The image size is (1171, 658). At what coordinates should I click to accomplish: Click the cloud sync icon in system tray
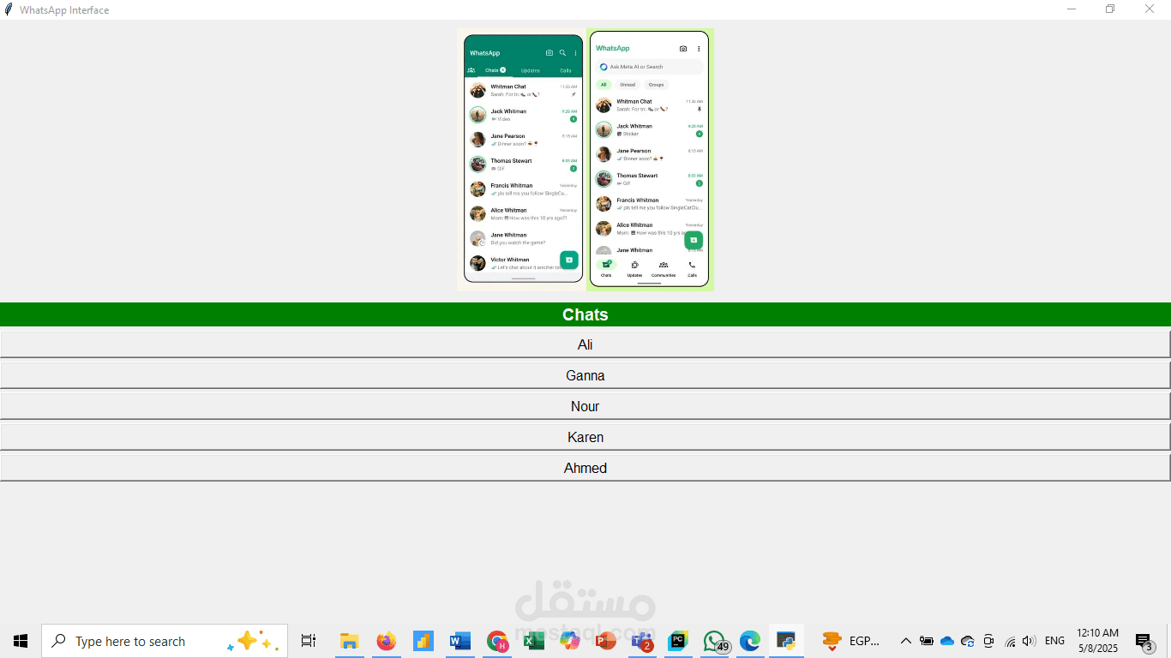pos(968,641)
